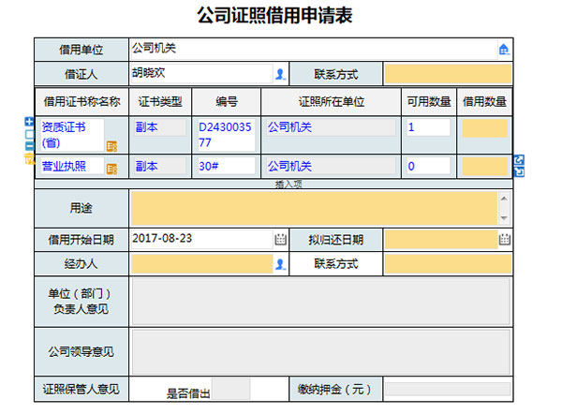The image size is (562, 414).
Task: Click the 公司领导意见 text area
Action: point(320,352)
